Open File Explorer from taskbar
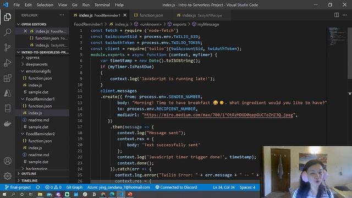 40,194
